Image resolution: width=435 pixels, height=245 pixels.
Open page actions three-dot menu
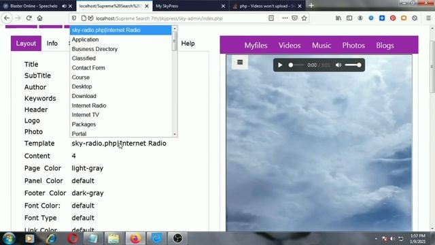[x=285, y=18]
